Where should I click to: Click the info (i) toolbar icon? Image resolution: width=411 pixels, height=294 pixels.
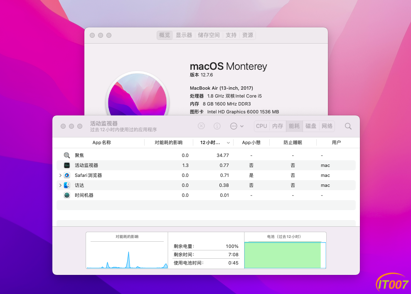[217, 126]
